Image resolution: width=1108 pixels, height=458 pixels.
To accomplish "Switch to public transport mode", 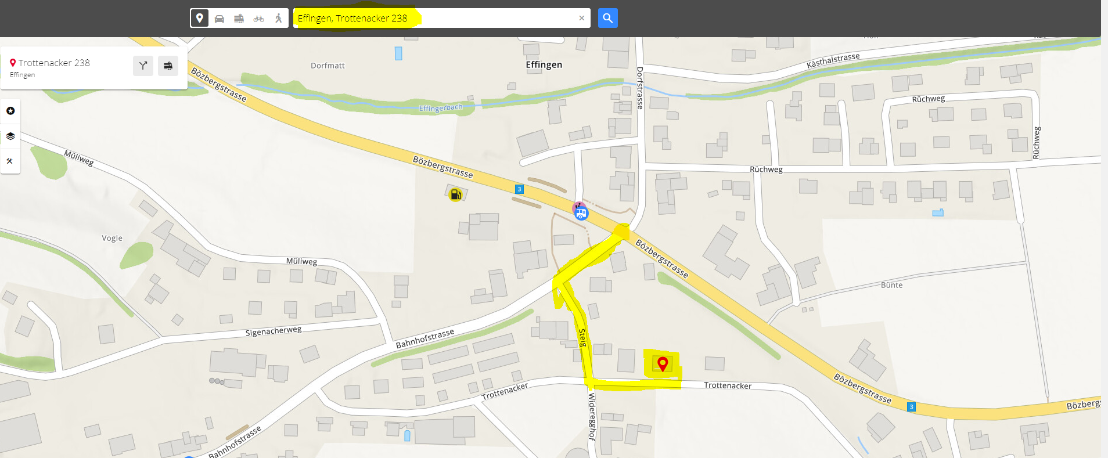I will (x=239, y=19).
